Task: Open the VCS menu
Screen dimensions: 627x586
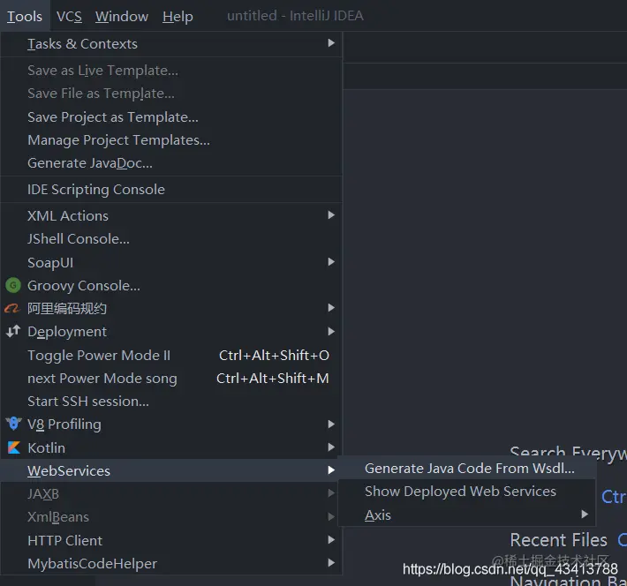Action: 69,16
